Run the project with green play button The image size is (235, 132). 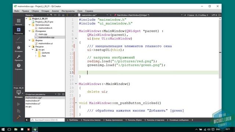pos(19,104)
